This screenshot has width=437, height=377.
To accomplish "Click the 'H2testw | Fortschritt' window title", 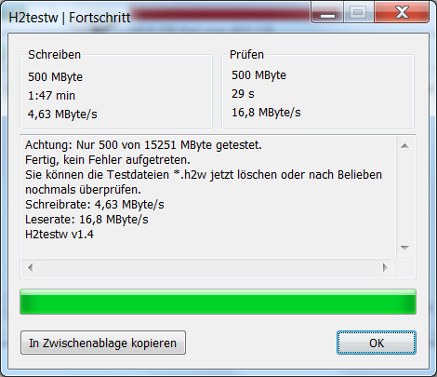I will (x=70, y=18).
